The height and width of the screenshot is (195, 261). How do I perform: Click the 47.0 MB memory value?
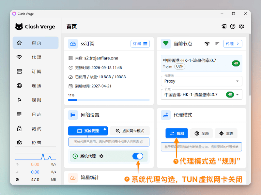pyautogui.click(x=35, y=180)
